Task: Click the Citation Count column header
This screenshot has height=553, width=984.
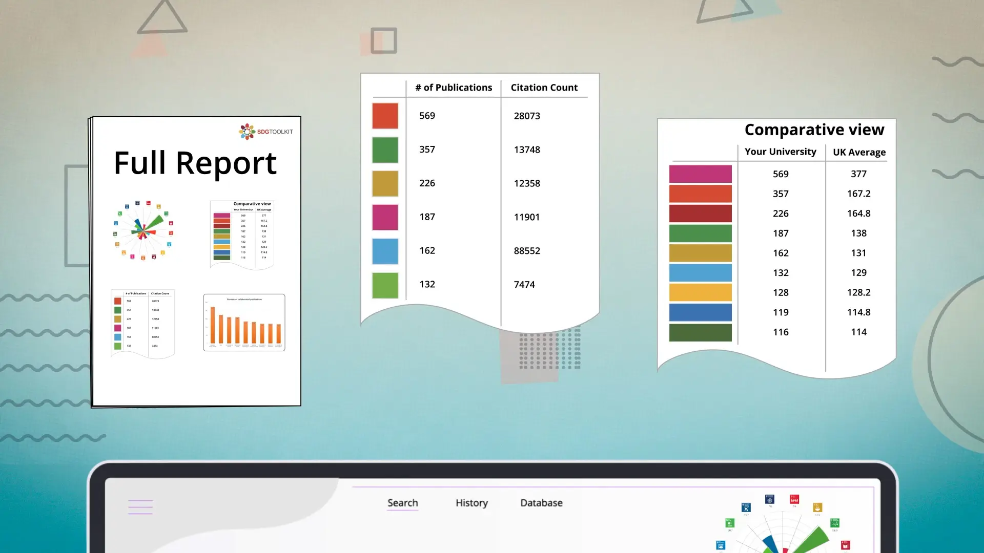Action: tap(544, 88)
